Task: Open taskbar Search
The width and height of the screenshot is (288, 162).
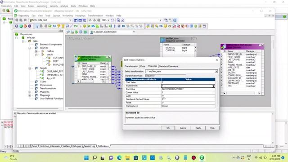Action: coord(94,157)
